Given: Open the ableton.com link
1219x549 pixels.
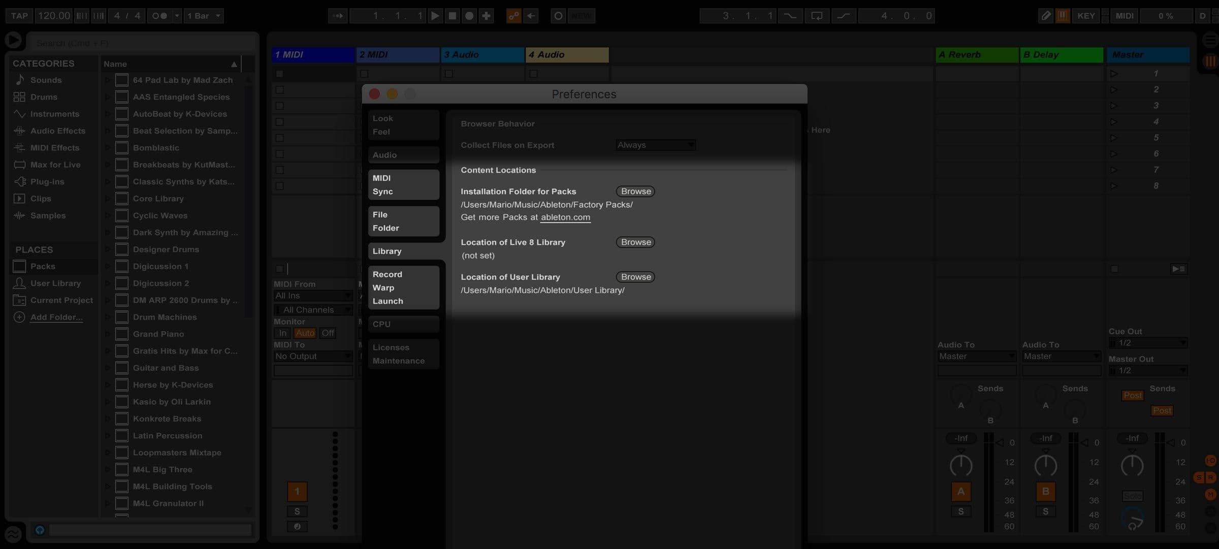Looking at the screenshot, I should coord(565,217).
